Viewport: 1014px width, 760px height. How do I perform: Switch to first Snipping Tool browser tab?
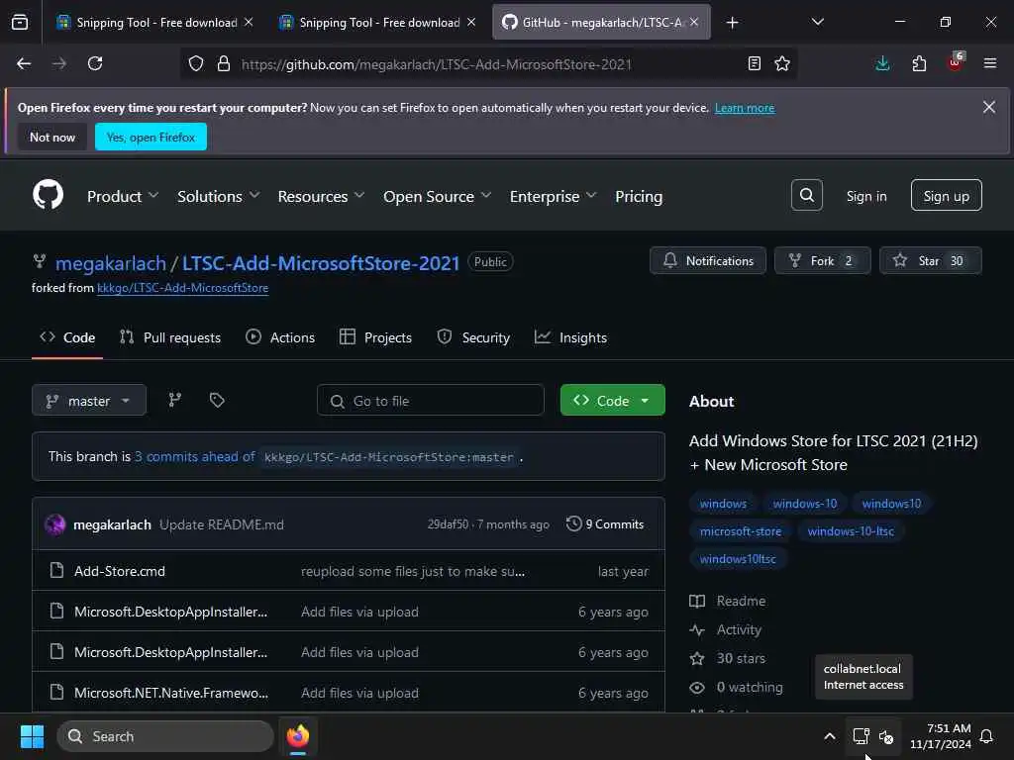point(153,23)
